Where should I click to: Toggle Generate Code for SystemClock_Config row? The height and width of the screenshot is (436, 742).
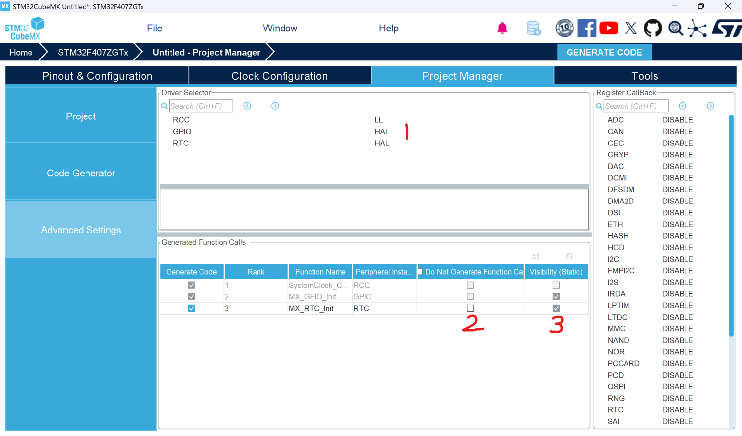point(192,285)
